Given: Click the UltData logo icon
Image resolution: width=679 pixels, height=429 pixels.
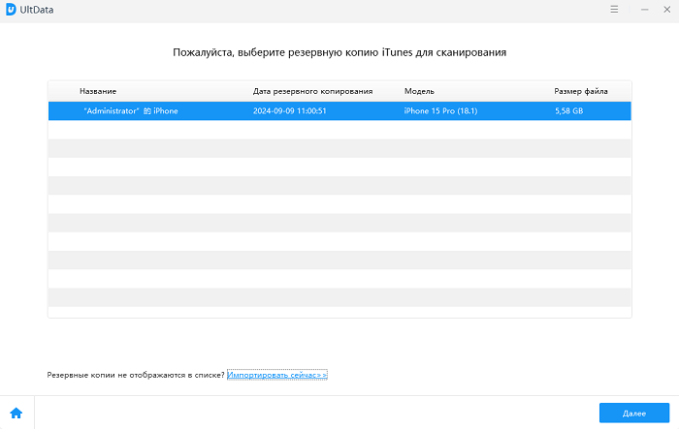Looking at the screenshot, I should click(10, 9).
